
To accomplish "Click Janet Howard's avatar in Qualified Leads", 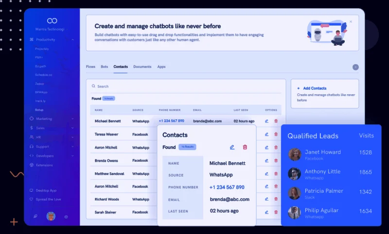I will pyautogui.click(x=295, y=154).
